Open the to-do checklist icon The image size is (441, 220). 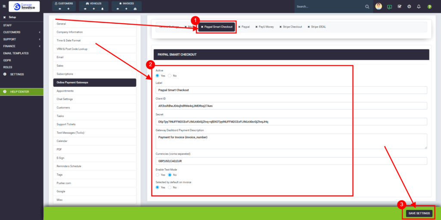point(399,6)
